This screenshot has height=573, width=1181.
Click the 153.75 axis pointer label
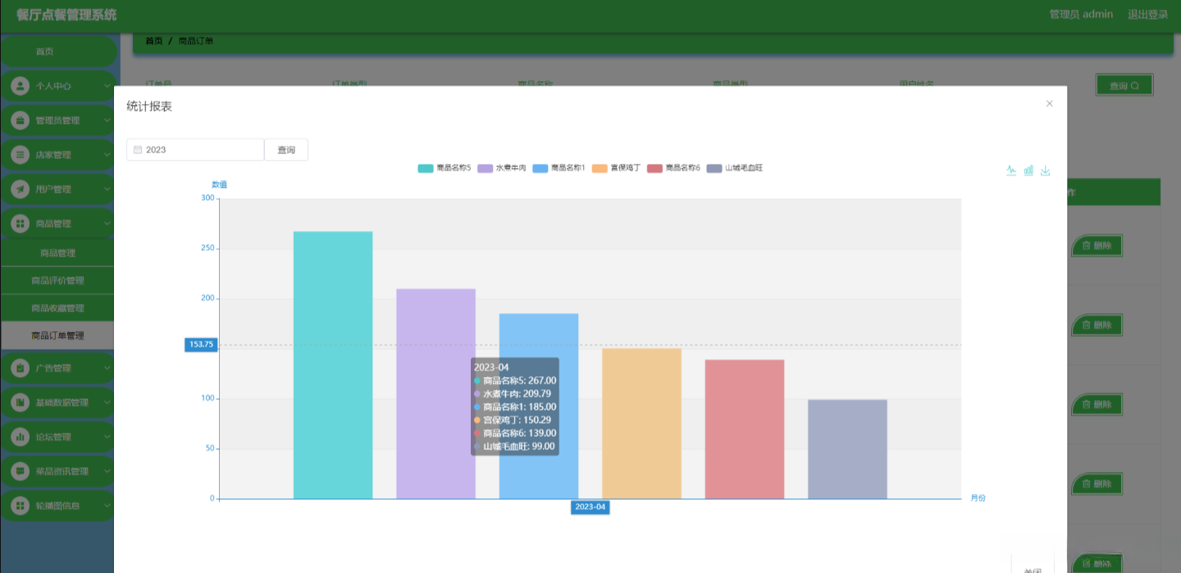coord(201,345)
